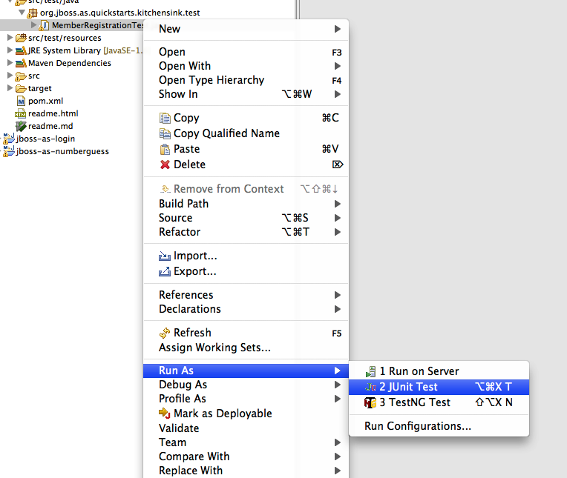567x478 pixels.
Task: Click the red Delete X icon
Action: coord(165,165)
